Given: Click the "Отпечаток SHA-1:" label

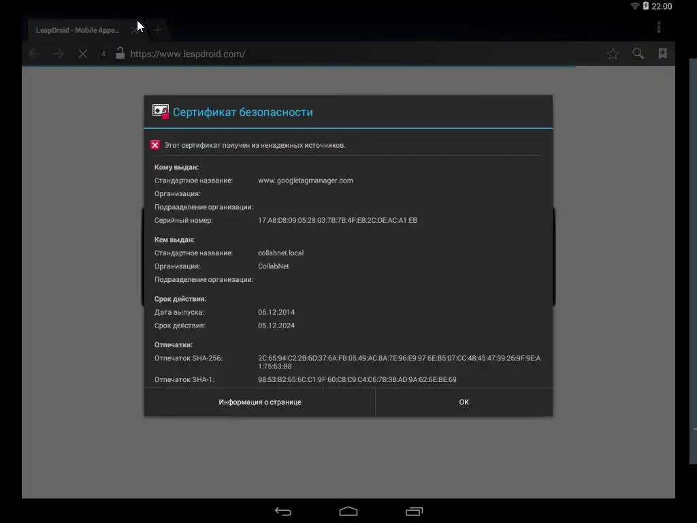Looking at the screenshot, I should point(184,380).
